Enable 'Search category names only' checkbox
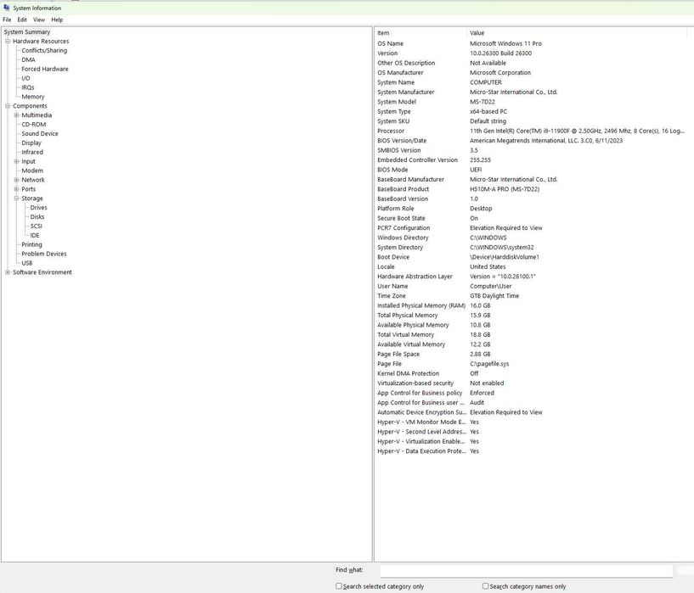This screenshot has width=694, height=593. click(x=486, y=586)
